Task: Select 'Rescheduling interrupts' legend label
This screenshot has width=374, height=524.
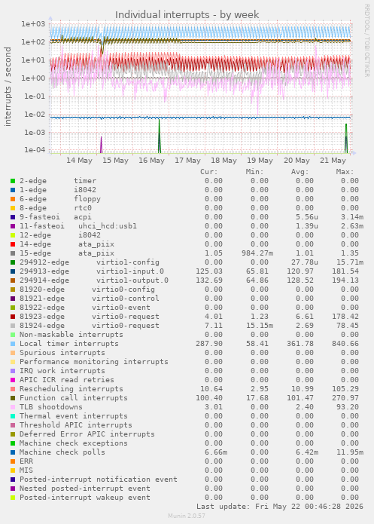Action: point(71,388)
